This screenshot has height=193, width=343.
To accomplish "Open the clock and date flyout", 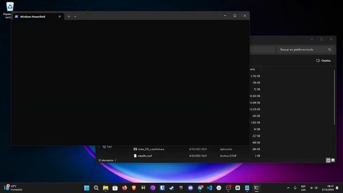I will coord(327,188).
